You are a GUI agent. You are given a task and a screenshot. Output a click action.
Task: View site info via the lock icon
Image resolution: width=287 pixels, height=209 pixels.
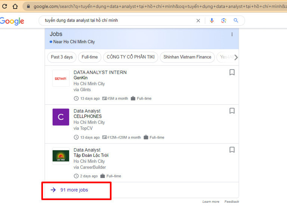(x=28, y=6)
